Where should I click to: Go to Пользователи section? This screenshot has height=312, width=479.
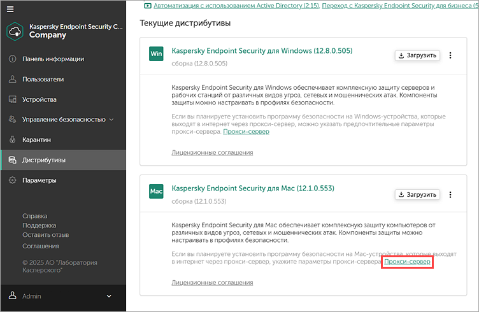click(43, 79)
